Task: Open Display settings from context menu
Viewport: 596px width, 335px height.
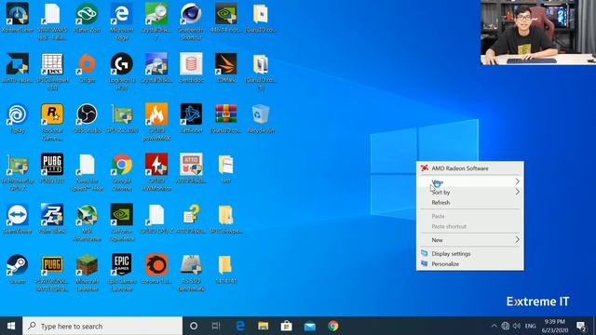Action: click(469, 254)
